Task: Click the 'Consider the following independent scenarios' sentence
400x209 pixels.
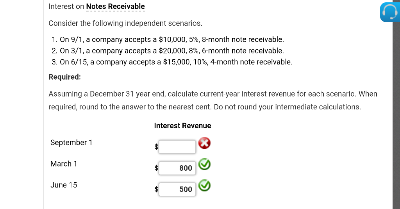Action: point(125,23)
